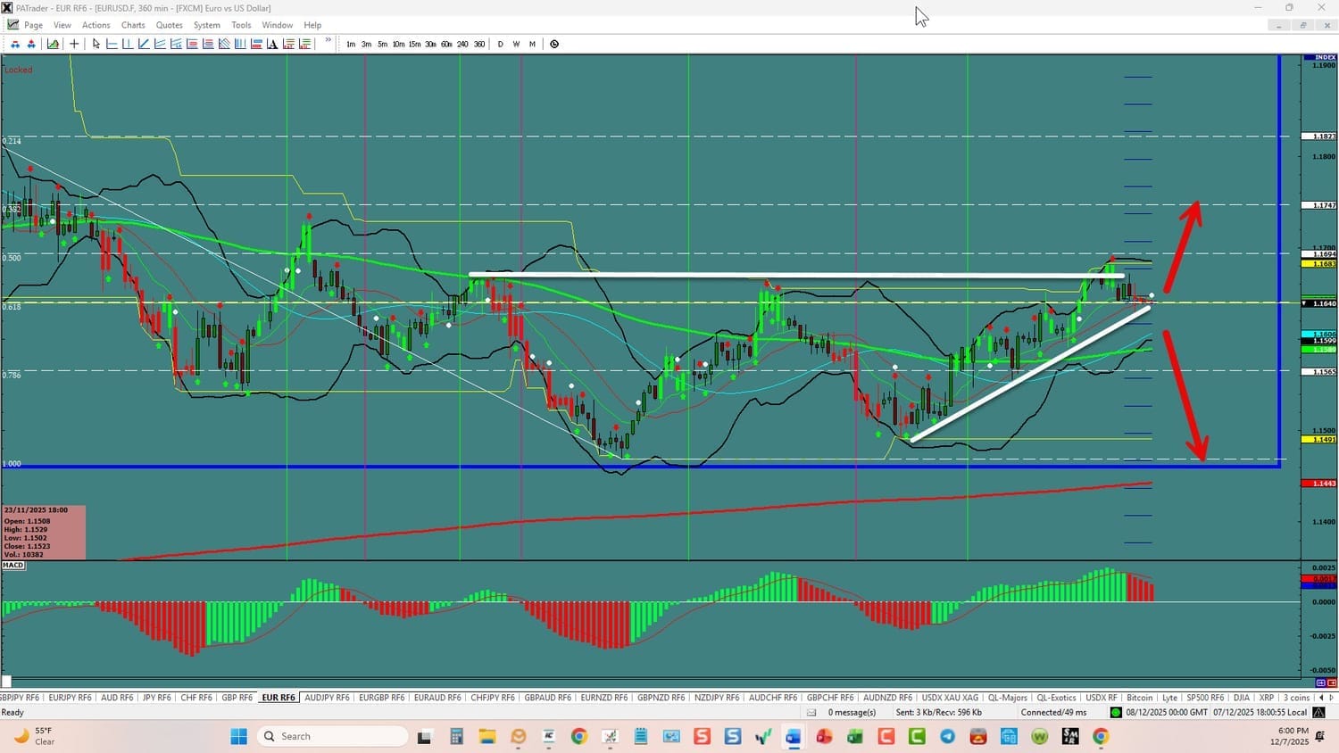Select the text annotation 'A' tool
1339x753 pixels.
[272, 44]
